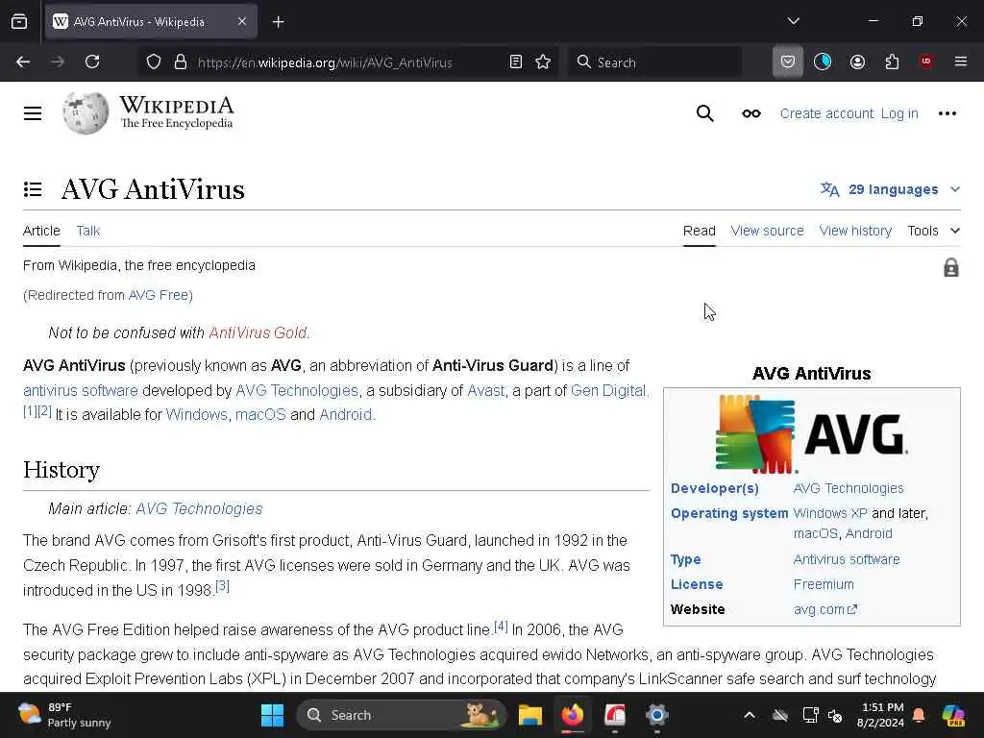984x738 pixels.
Task: Close the AVG AntiVirus - Wikipedia tab
Action: click(x=242, y=22)
